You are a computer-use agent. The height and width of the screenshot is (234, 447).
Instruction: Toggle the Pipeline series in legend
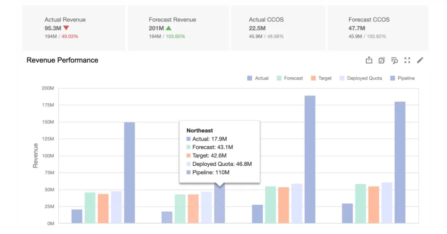point(402,78)
